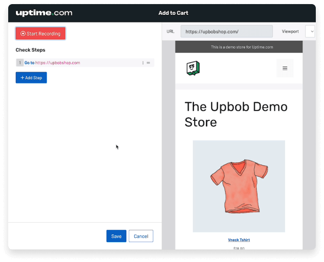Open the step 1 three-dot options menu
324x262 pixels.
143,63
